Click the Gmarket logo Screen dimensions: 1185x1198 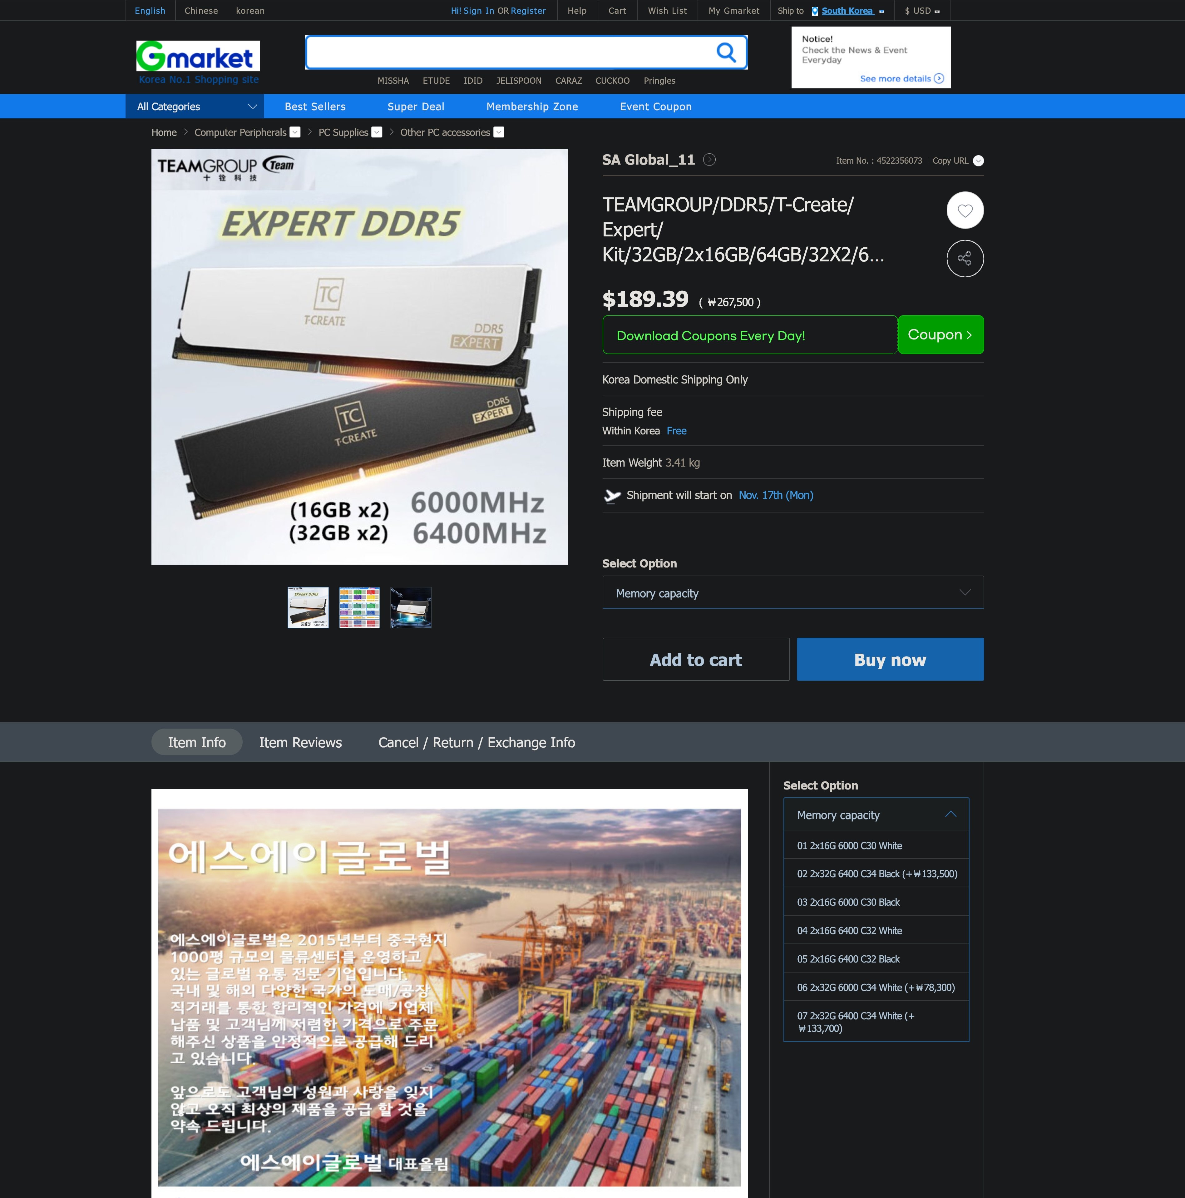198,57
